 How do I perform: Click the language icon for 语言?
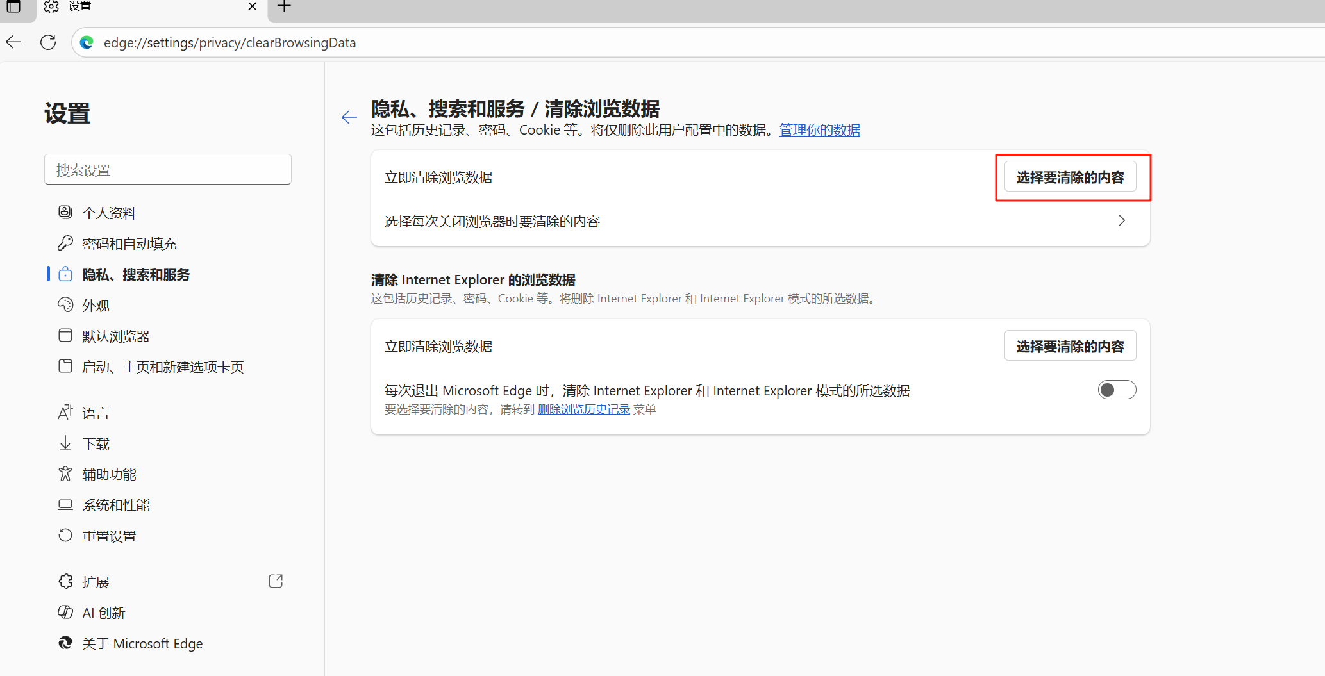(65, 412)
